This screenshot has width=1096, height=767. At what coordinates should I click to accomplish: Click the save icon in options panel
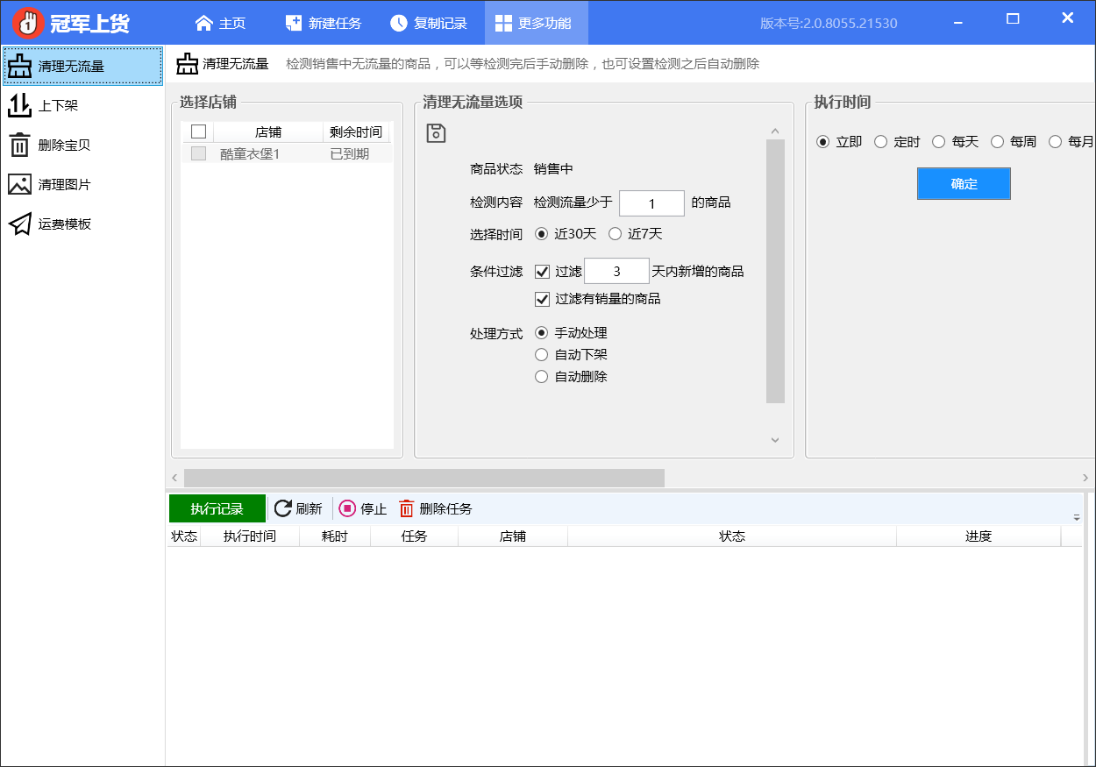point(436,133)
